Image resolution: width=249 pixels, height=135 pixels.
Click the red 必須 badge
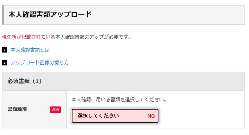point(55,110)
